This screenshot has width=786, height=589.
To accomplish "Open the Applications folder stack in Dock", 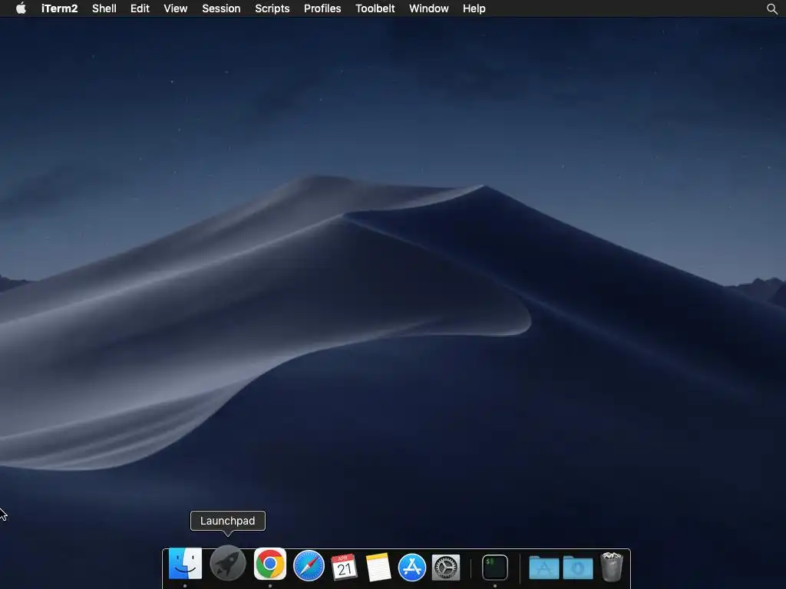I will [x=544, y=568].
